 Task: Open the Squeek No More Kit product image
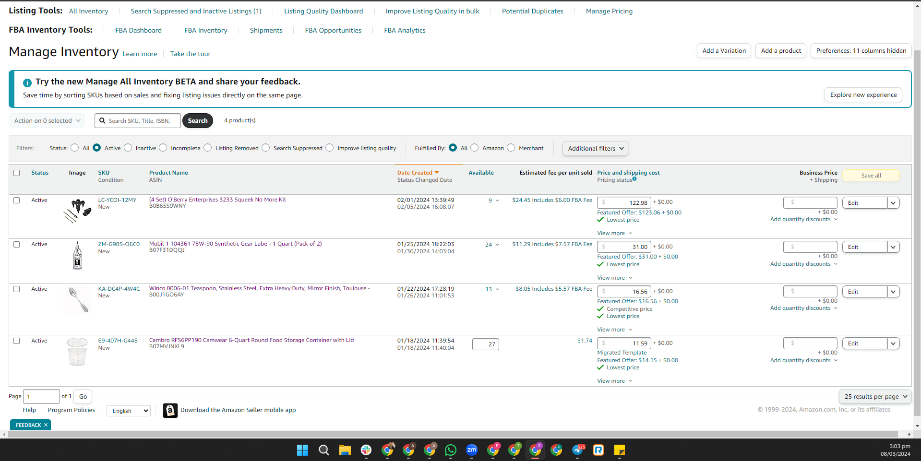[77, 211]
